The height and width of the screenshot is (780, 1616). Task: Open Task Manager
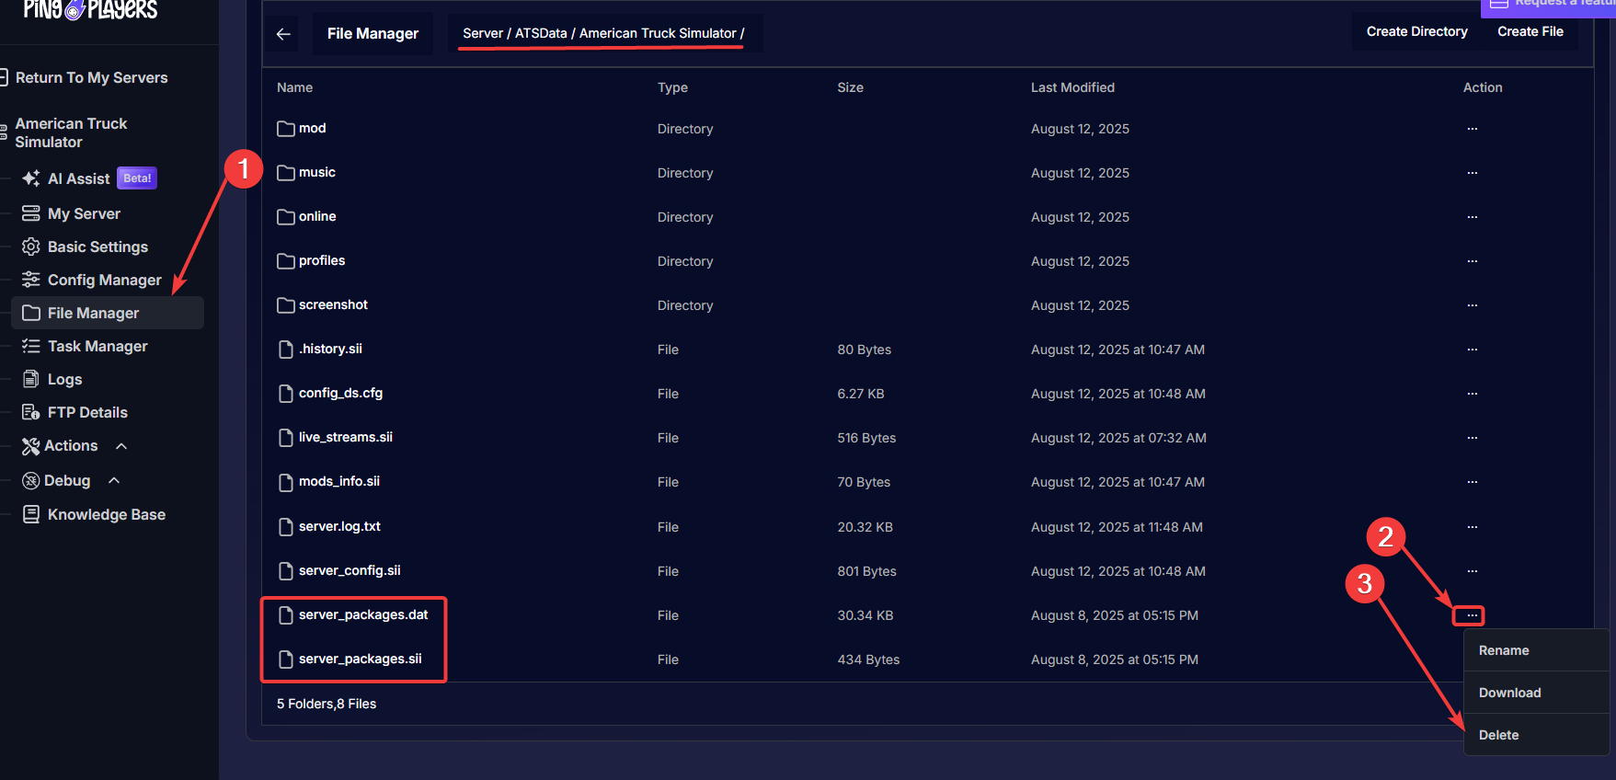[97, 346]
